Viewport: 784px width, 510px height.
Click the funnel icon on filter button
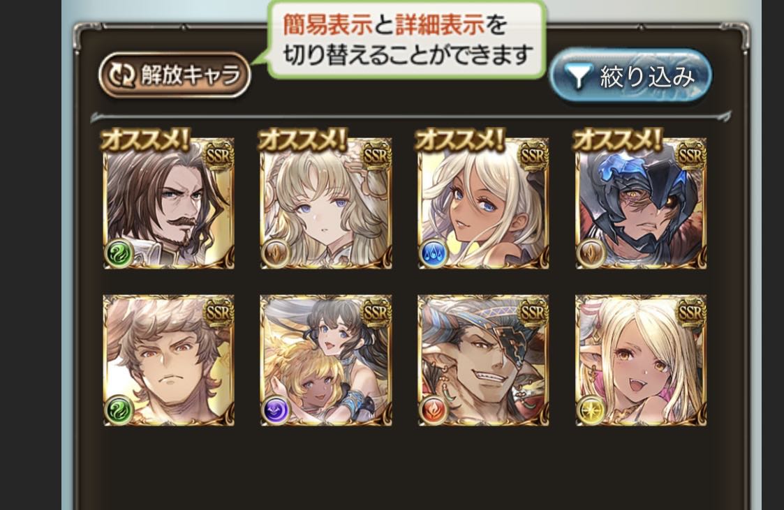point(579,77)
